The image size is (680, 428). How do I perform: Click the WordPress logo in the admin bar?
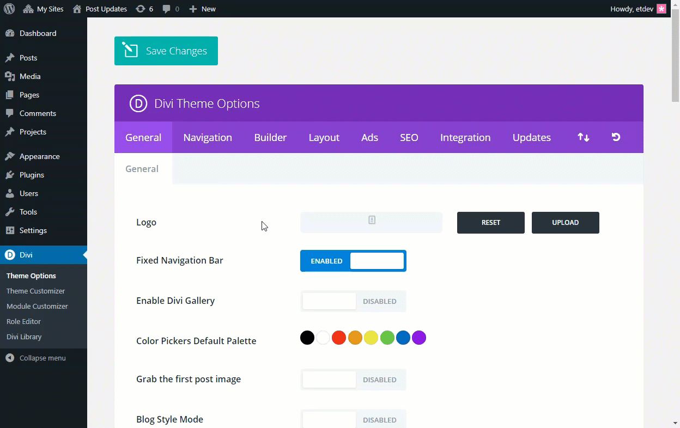coord(9,8)
